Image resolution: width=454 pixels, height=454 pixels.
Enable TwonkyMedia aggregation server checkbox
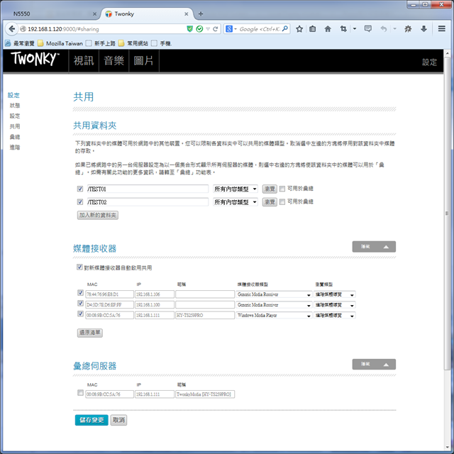point(80,393)
